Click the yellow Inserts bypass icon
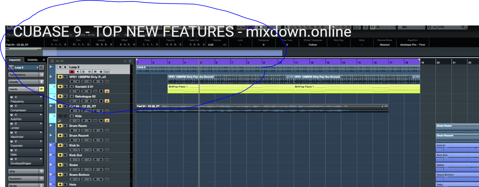Screen dimensions: 479x187 tap(42, 89)
